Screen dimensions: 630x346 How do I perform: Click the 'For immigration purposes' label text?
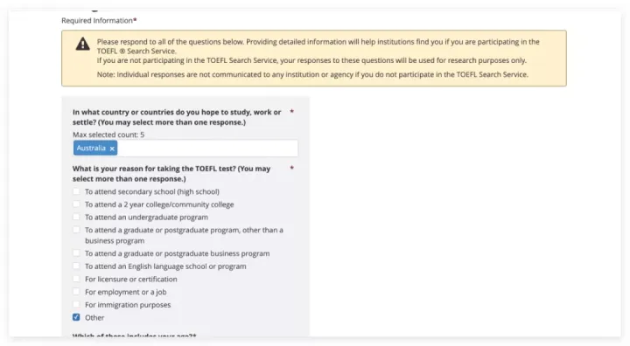coord(128,305)
